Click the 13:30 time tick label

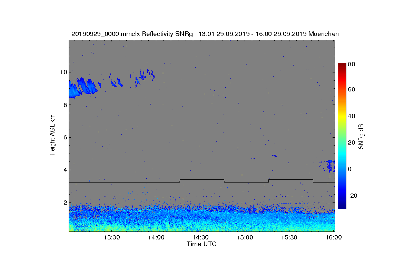click(112, 238)
